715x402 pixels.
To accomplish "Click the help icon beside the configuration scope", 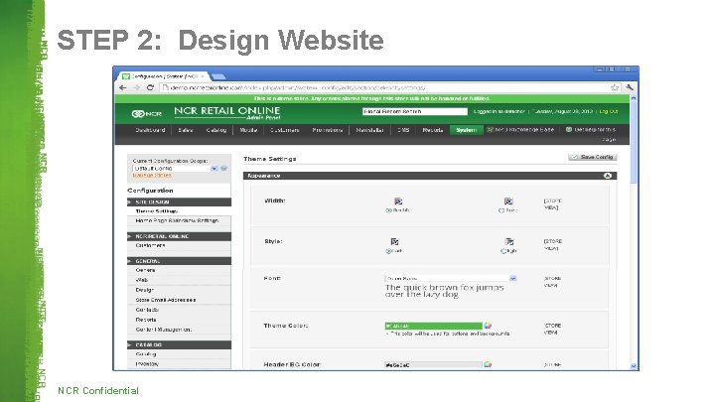I will 223,168.
